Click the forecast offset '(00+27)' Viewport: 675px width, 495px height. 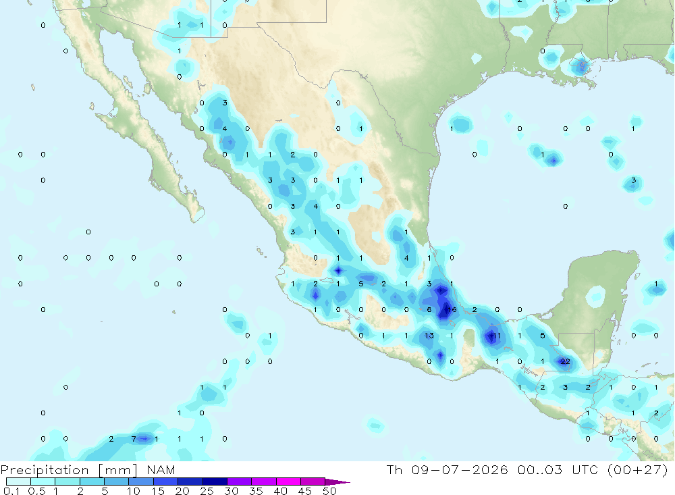coord(638,469)
